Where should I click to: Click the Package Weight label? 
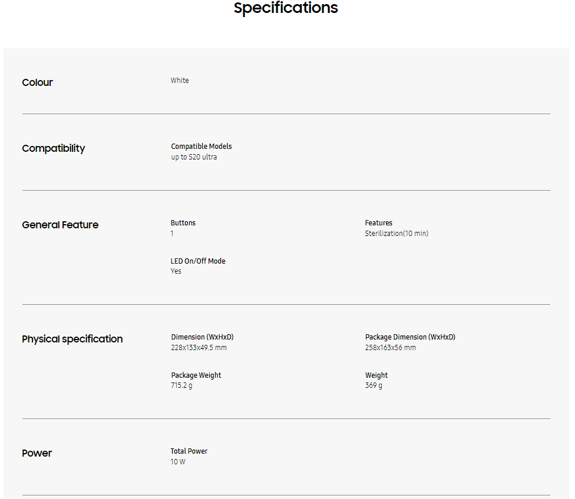coord(196,375)
